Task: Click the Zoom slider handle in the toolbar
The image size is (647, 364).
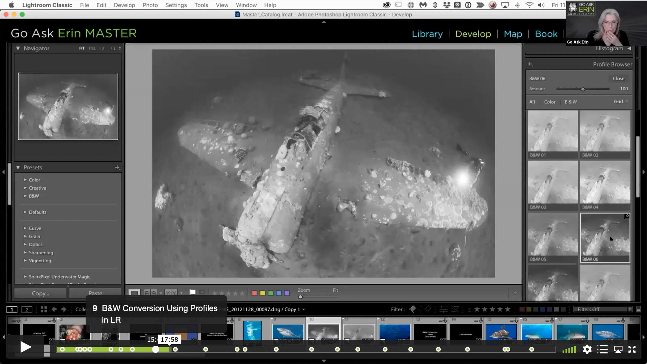Action: point(300,297)
